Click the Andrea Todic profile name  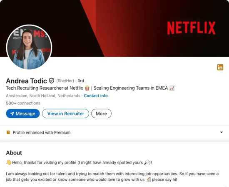[26, 81]
